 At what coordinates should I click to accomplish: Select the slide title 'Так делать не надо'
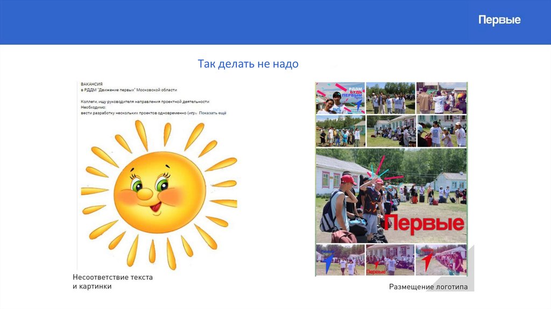248,65
